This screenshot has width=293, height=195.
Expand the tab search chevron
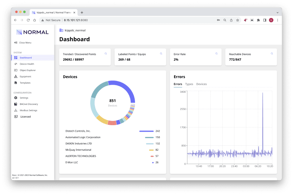278,13
